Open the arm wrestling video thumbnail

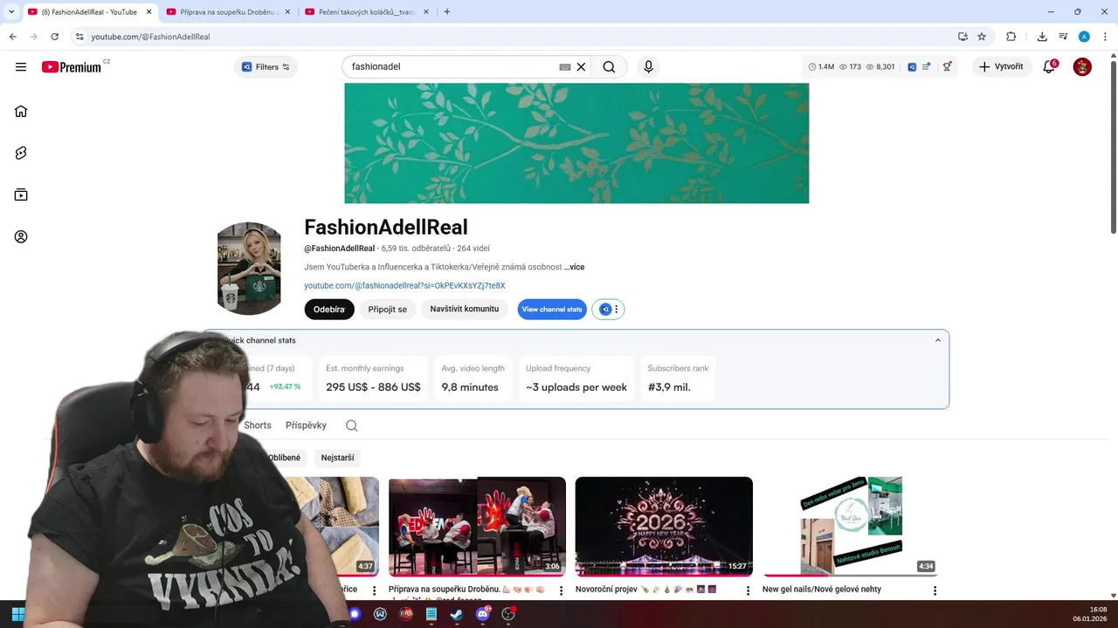tap(477, 527)
